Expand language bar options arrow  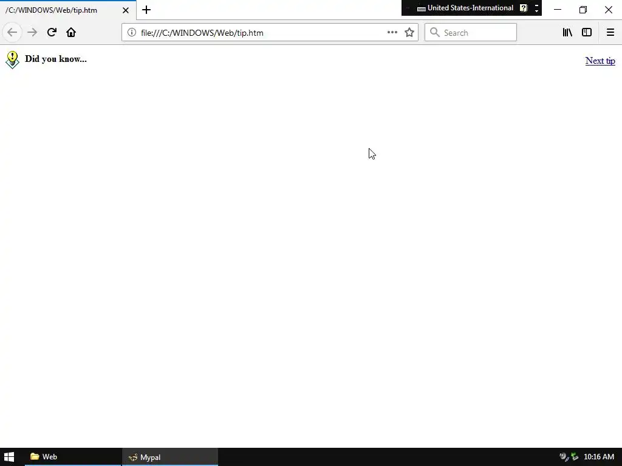click(537, 11)
